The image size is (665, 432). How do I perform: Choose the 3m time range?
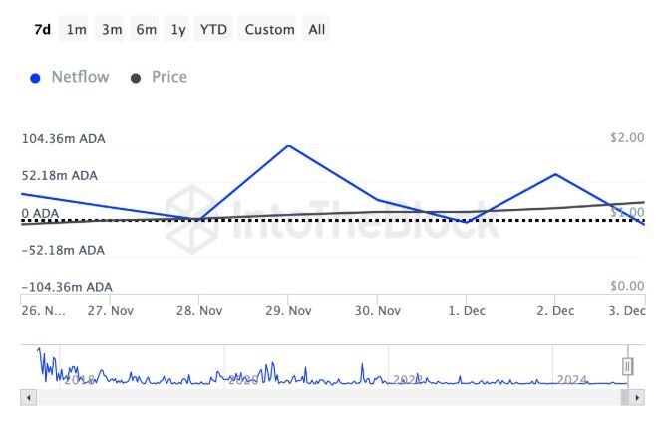click(112, 29)
